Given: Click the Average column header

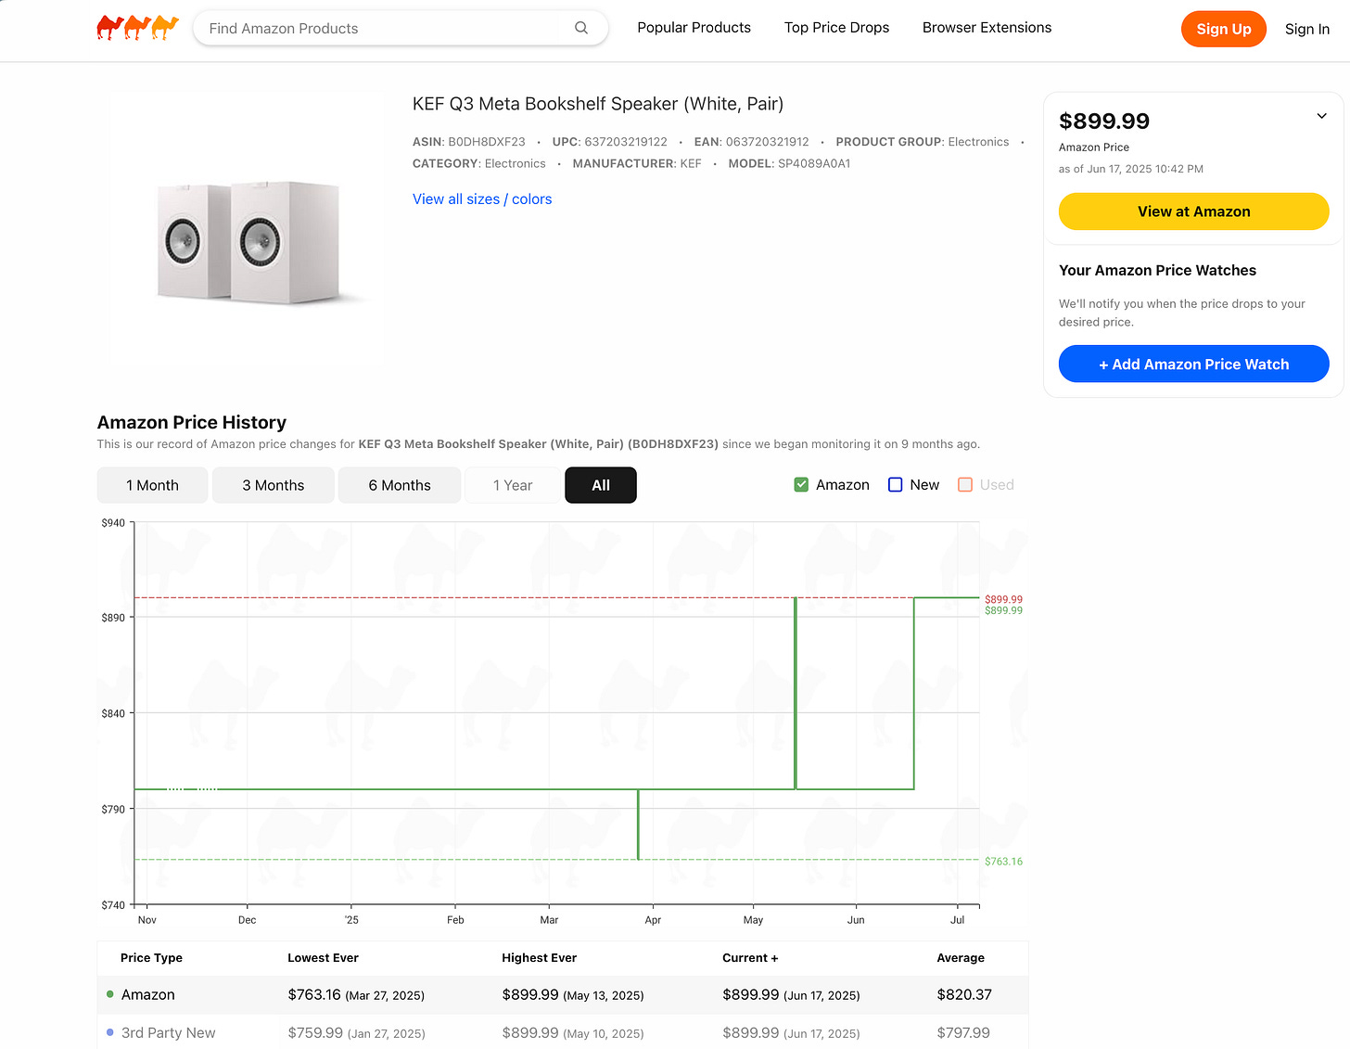Looking at the screenshot, I should (x=961, y=958).
